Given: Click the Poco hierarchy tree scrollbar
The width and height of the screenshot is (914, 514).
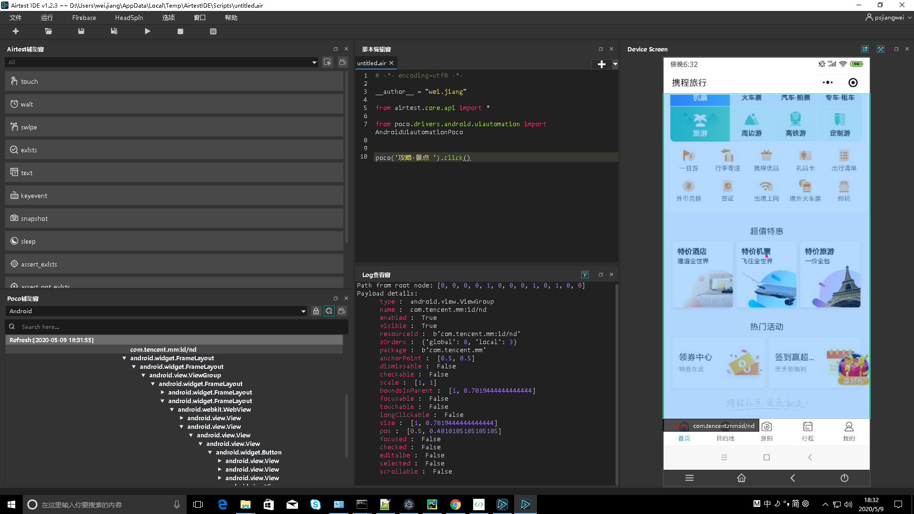Looking at the screenshot, I should point(347,426).
